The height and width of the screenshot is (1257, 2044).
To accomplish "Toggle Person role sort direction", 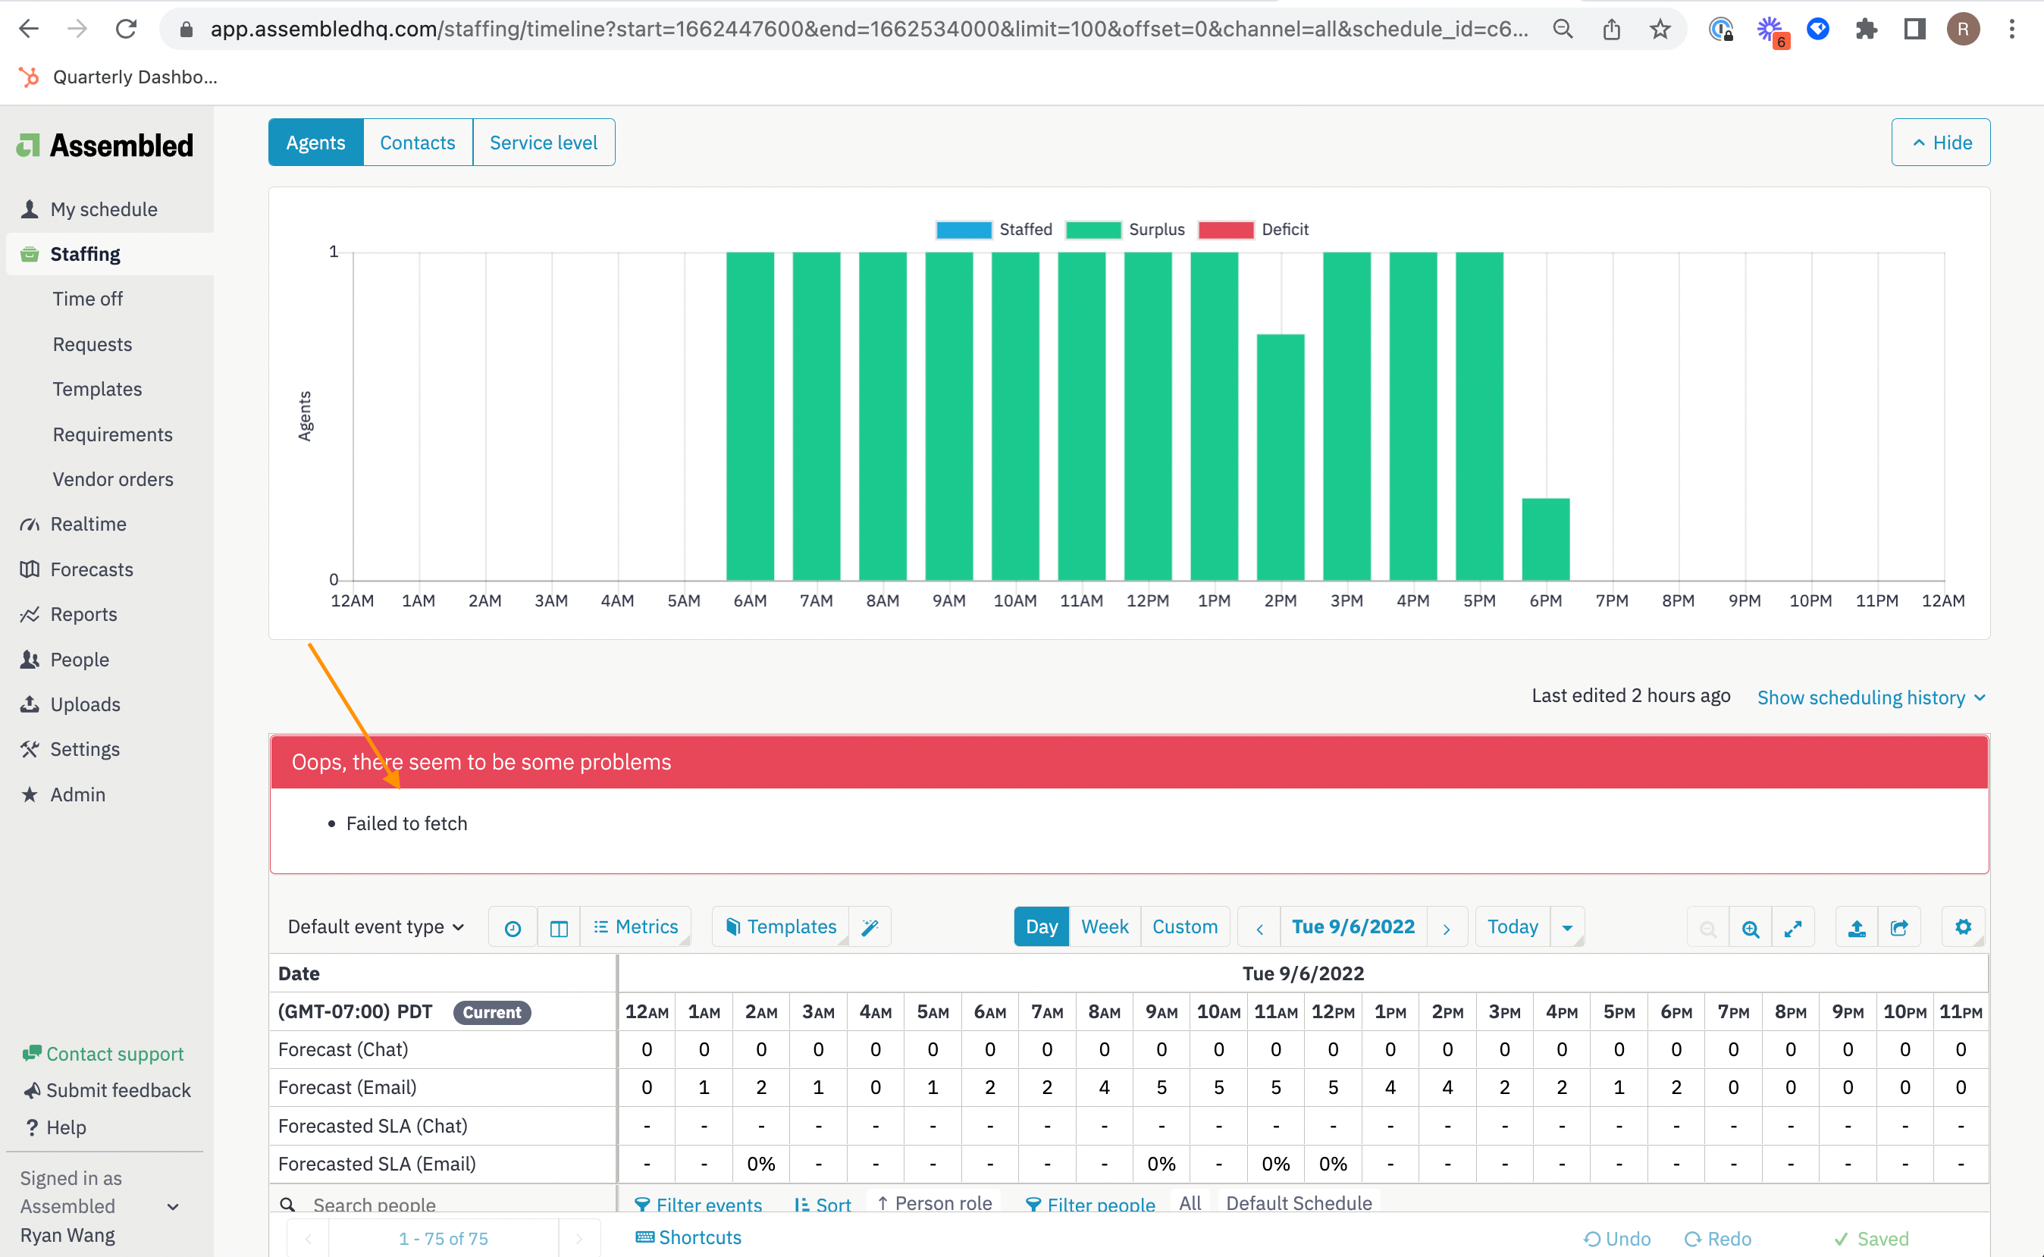I will 934,1202.
